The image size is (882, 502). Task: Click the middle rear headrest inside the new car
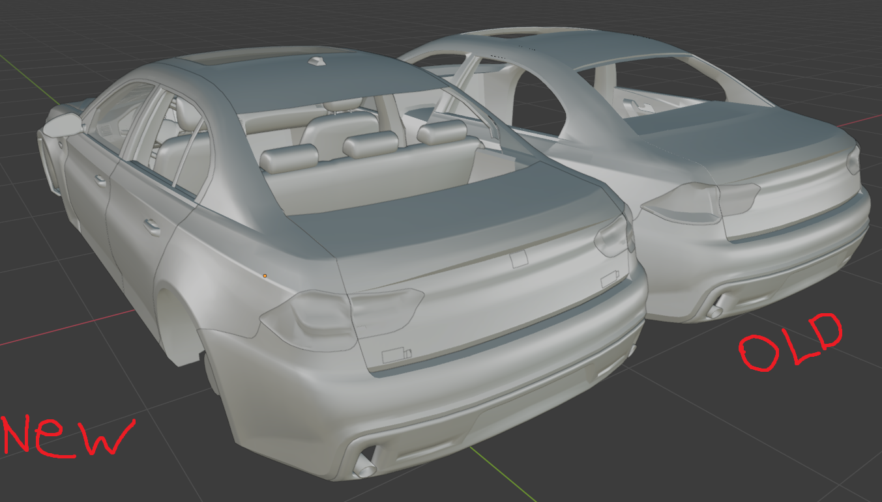(370, 144)
